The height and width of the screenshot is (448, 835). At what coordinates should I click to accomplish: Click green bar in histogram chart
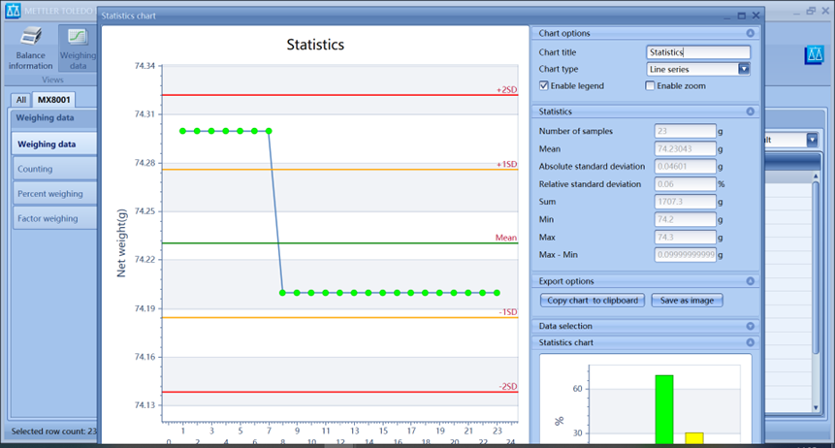pyautogui.click(x=664, y=409)
